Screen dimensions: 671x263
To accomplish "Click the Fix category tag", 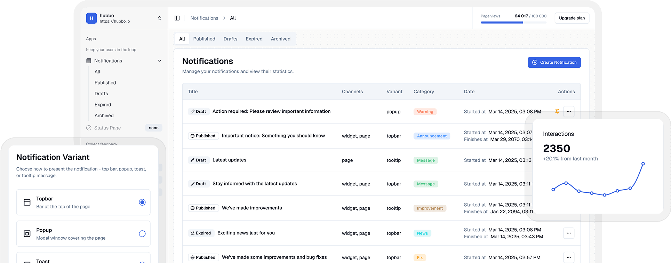I will [x=420, y=258].
